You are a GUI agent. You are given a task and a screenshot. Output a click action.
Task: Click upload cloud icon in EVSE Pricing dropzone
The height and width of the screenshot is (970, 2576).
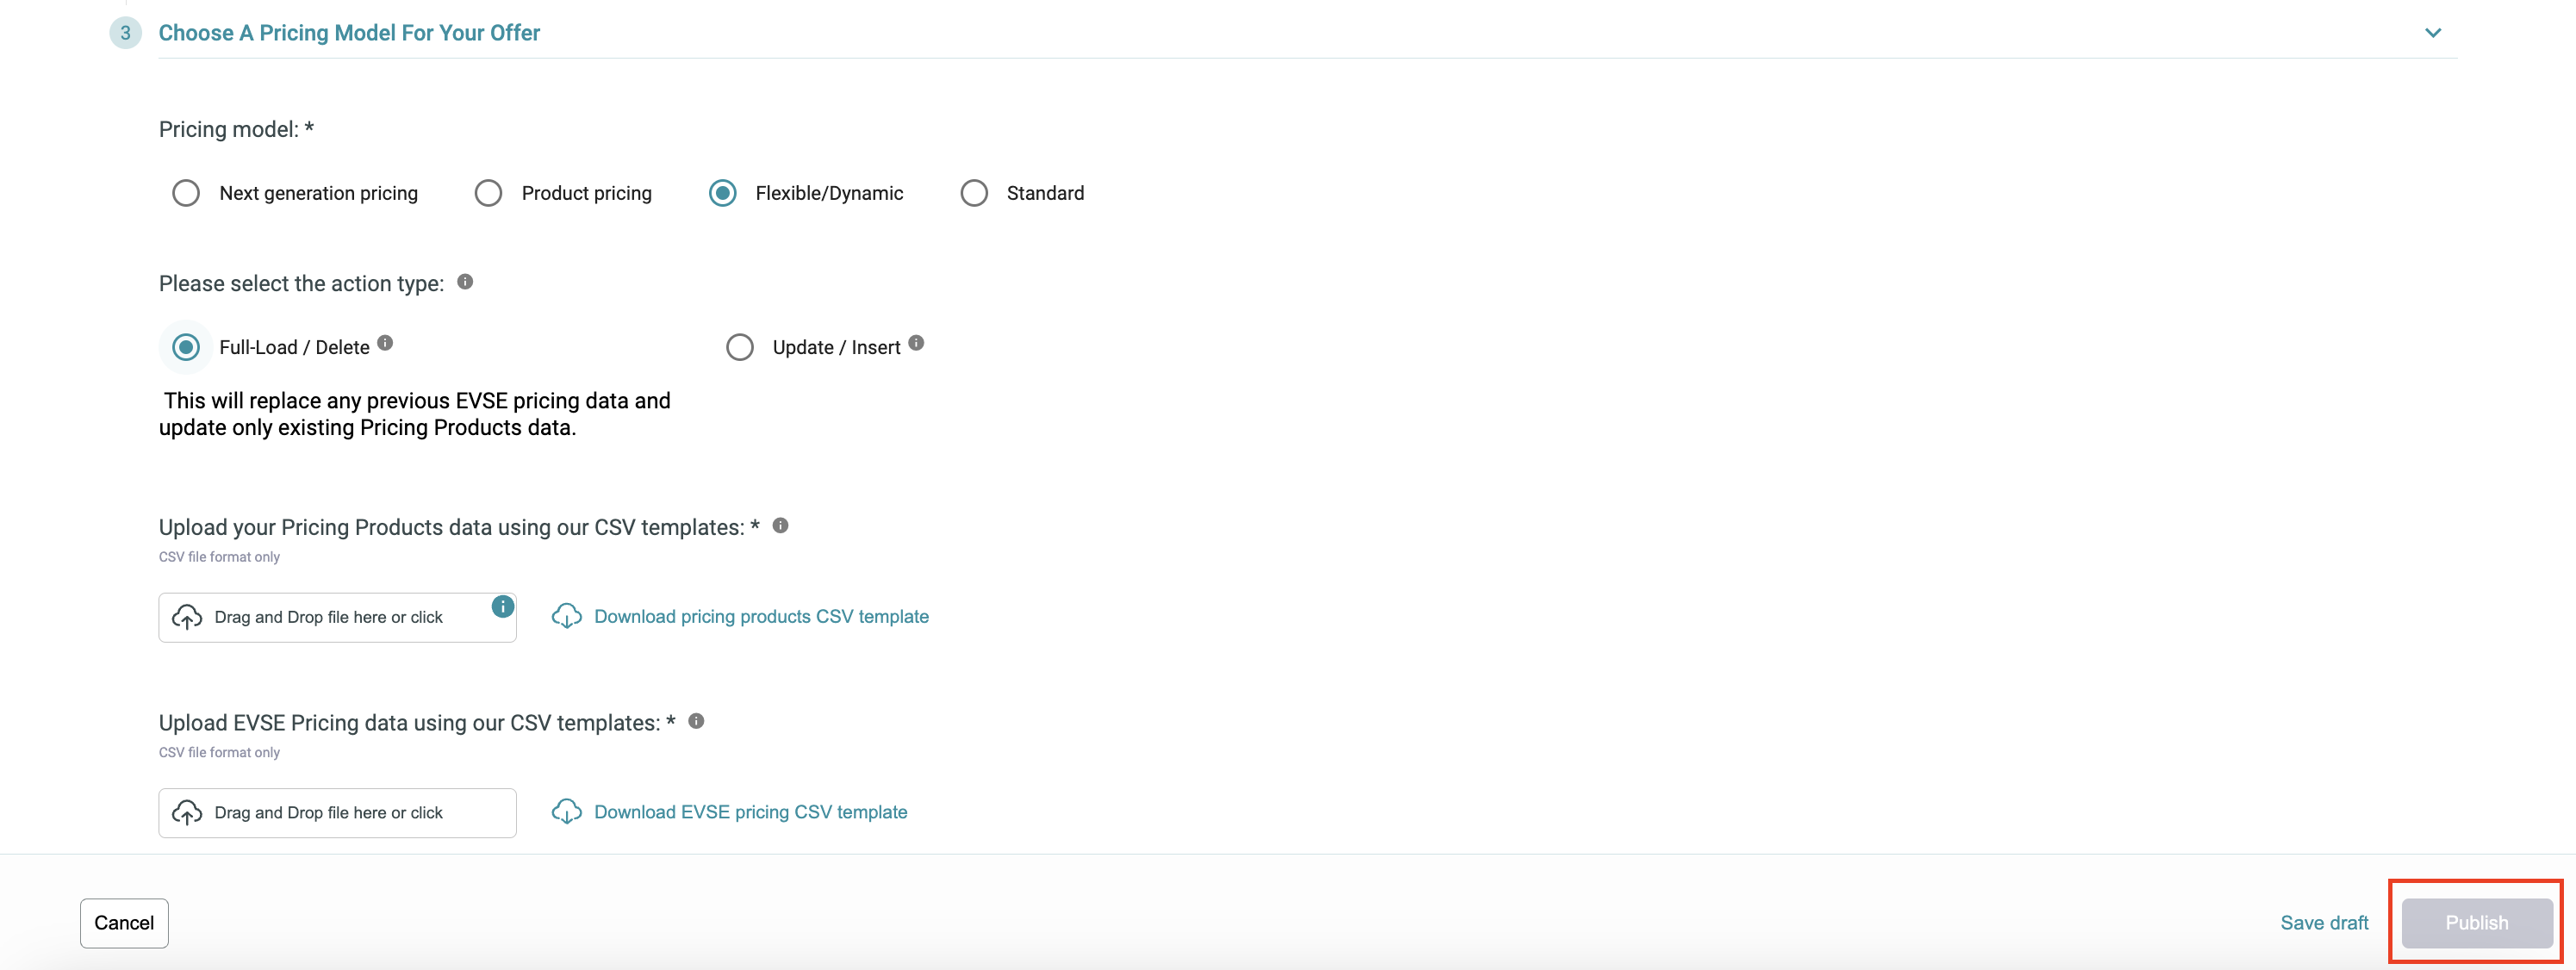pyautogui.click(x=187, y=813)
